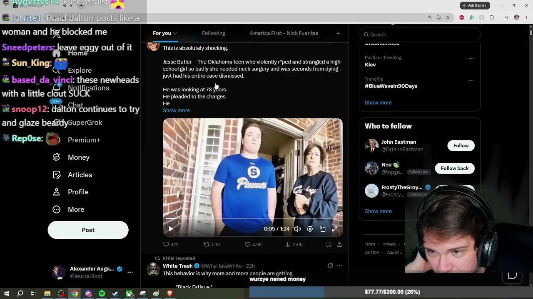The width and height of the screenshot is (533, 299).
Task: Open the browser profile avatar
Action: point(516,17)
